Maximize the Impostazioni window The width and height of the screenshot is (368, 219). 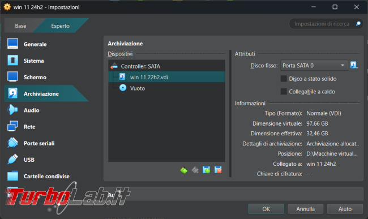coord(335,7)
